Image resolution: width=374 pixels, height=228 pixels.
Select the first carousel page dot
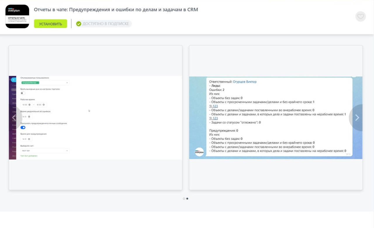[184, 199]
